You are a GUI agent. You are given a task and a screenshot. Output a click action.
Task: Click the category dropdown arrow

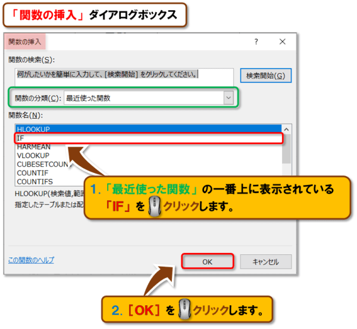[x=228, y=98]
